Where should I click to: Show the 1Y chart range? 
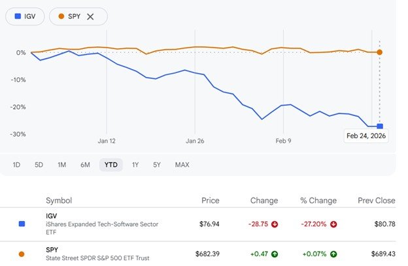[x=135, y=165]
